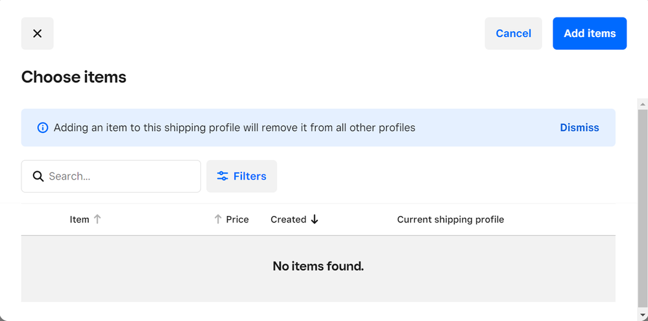Screen dimensions: 648x321
Task: Click the sliders icon on Filters
Action: tap(222, 176)
